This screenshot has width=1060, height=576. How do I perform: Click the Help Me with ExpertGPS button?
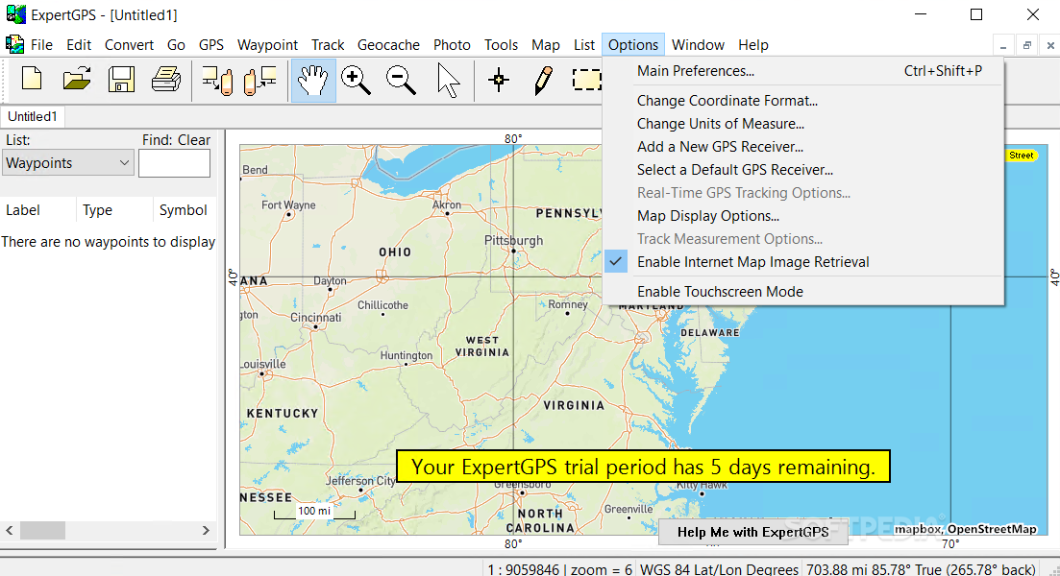point(753,532)
